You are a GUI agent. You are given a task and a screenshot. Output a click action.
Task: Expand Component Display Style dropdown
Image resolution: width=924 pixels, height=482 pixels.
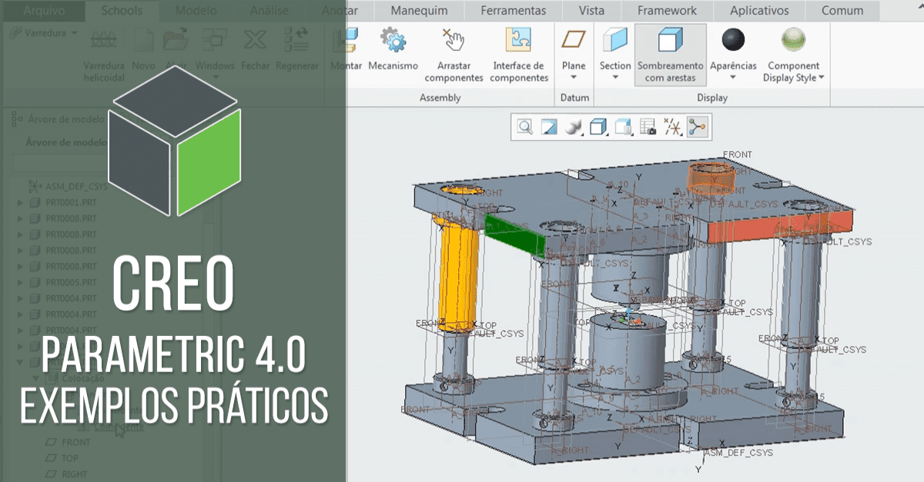click(x=822, y=78)
